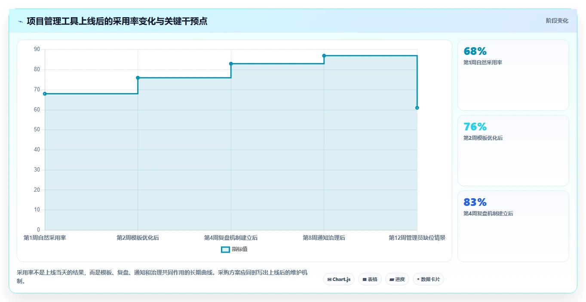Select the Chart.js tag chip
Image resolution: width=586 pixels, height=302 pixels.
click(339, 279)
